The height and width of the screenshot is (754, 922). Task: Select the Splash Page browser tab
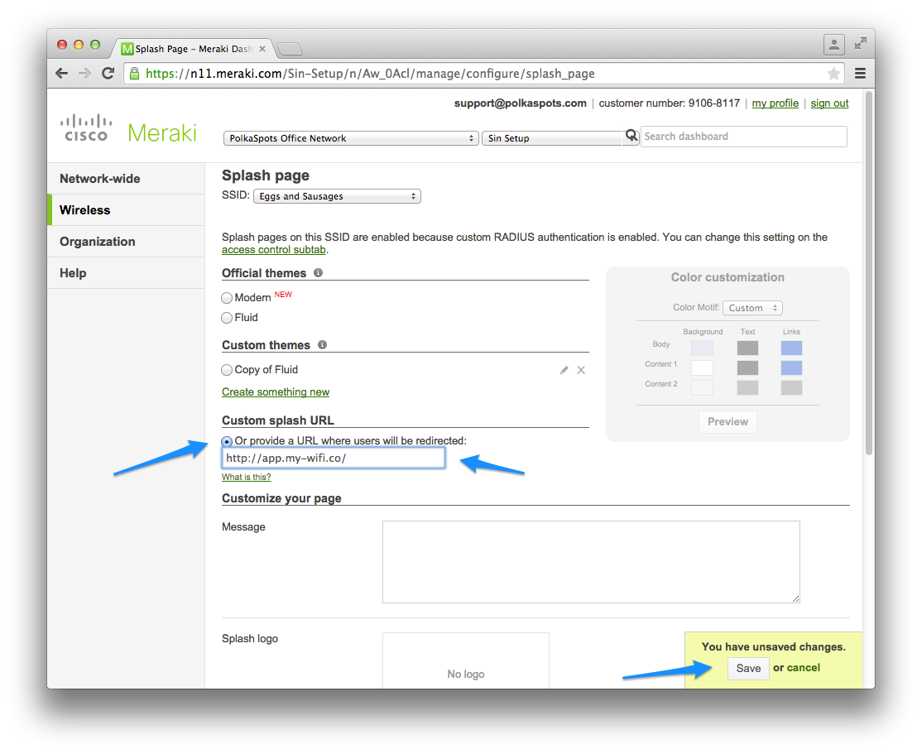coord(193,49)
